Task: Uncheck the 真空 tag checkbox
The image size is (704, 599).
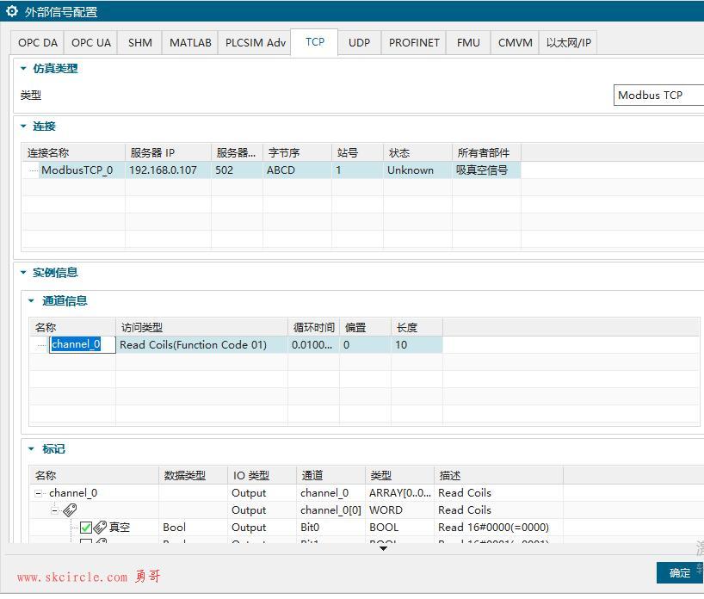Action: click(86, 528)
